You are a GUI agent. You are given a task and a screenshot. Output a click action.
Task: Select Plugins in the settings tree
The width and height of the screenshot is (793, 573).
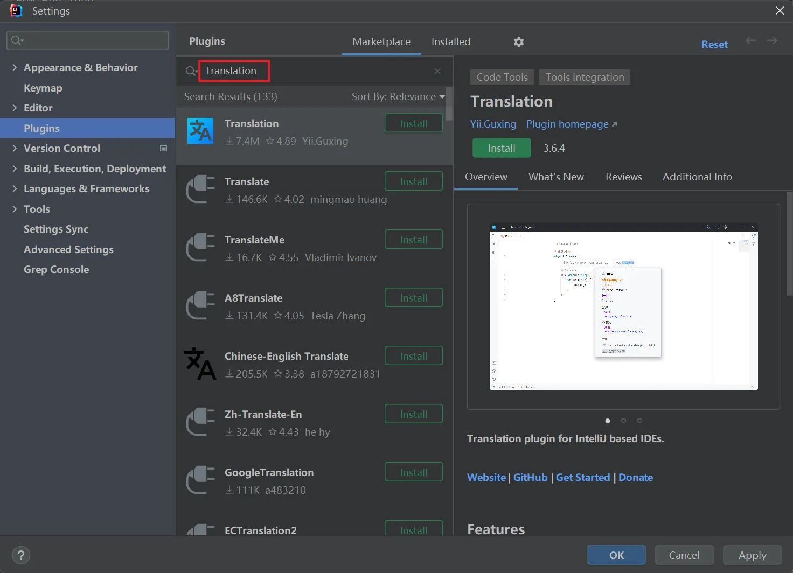coord(87,128)
